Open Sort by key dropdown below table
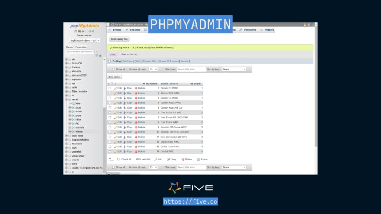This screenshot has width=381, height=214. (x=234, y=167)
